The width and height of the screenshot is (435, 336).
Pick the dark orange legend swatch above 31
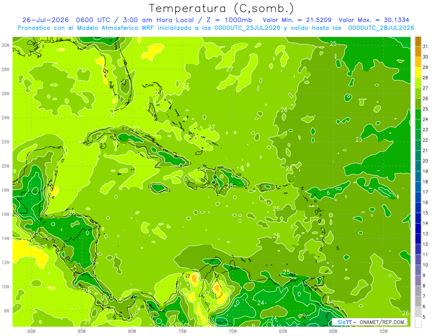[418, 41]
